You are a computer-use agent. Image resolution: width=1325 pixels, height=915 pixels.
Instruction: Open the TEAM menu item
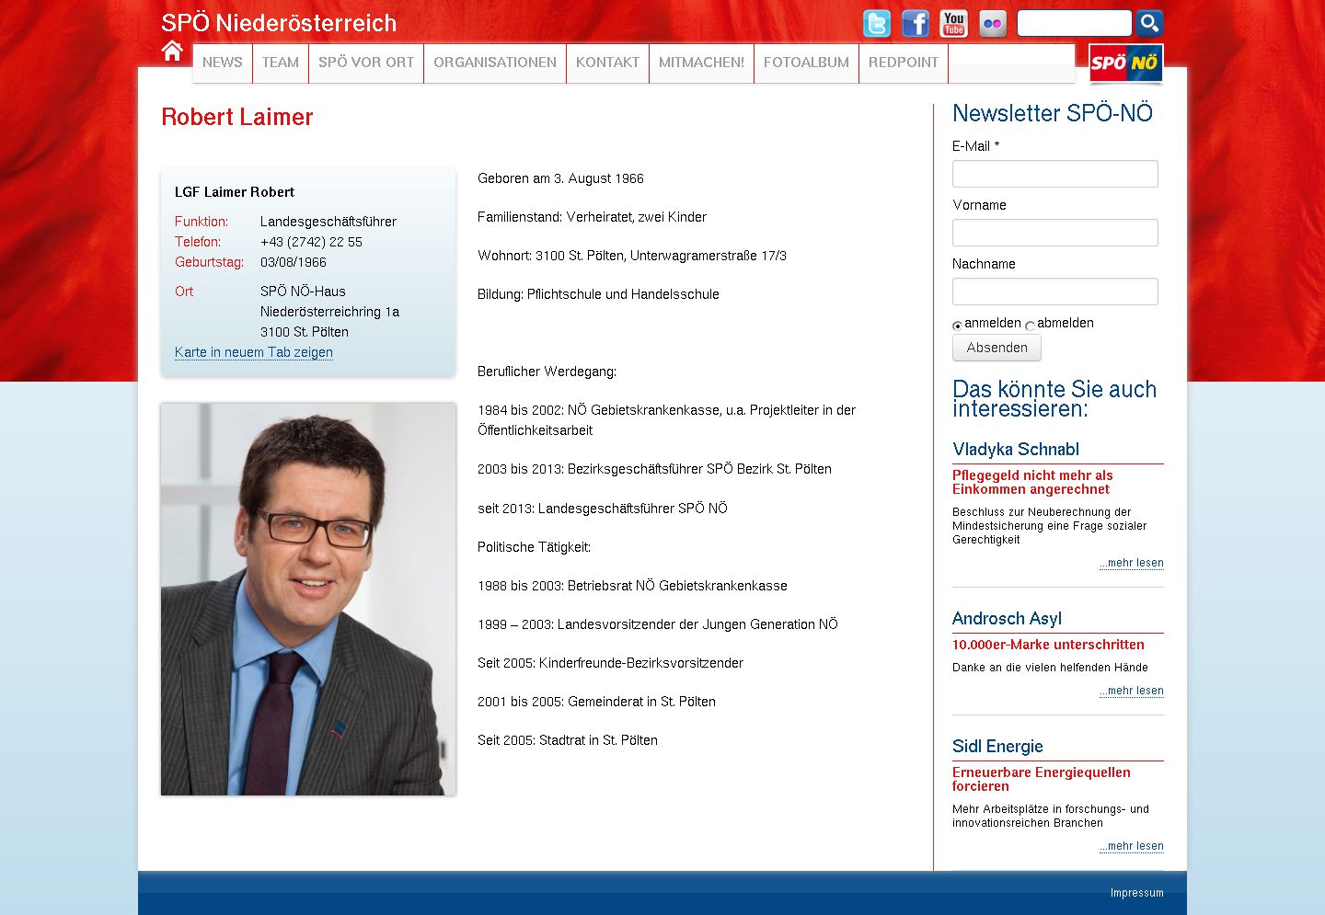[281, 63]
